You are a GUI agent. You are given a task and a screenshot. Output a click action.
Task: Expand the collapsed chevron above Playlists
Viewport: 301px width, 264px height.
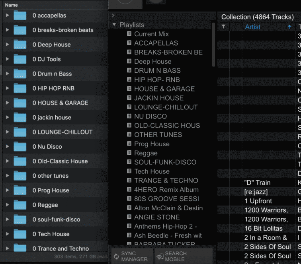(113, 16)
